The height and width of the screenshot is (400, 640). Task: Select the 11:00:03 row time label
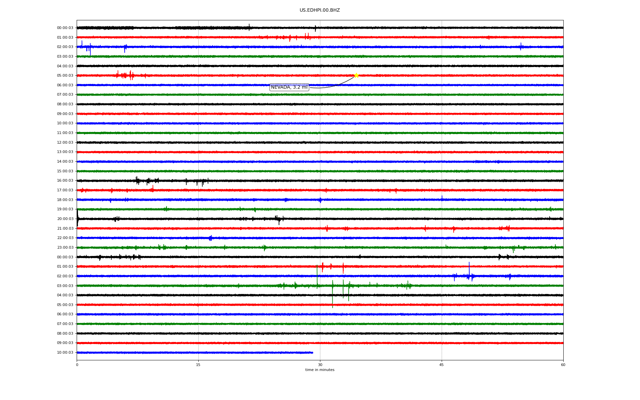(65, 133)
